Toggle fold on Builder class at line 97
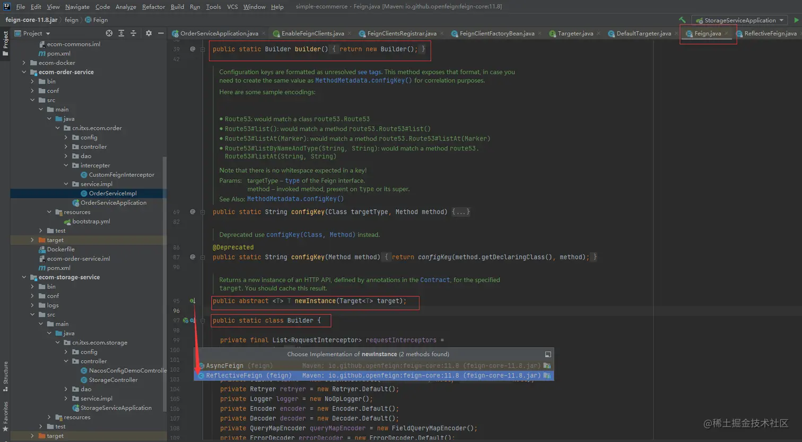Viewport: 802px width, 442px height. click(x=203, y=320)
